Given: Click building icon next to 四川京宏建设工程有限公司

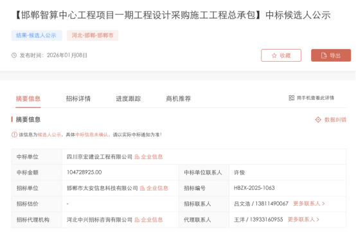Looking at the screenshot, I should pos(137,156).
